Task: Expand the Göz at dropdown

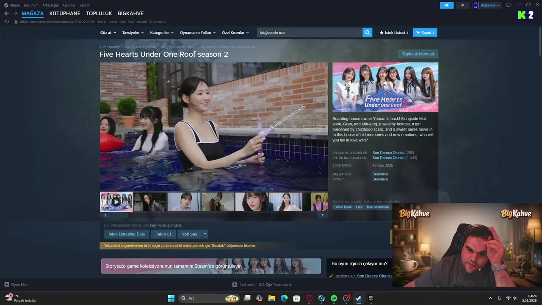Action: coord(108,33)
